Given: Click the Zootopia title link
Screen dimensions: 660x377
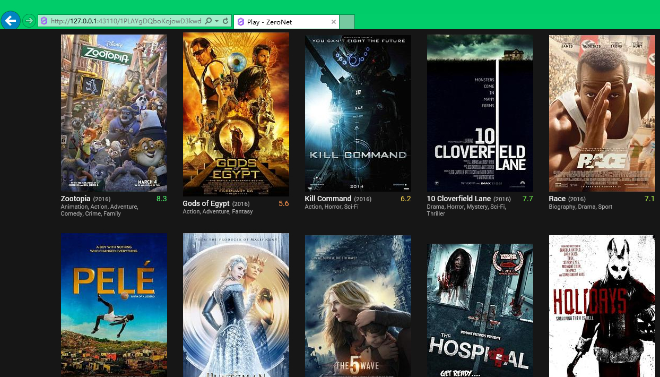Looking at the screenshot, I should coord(76,199).
